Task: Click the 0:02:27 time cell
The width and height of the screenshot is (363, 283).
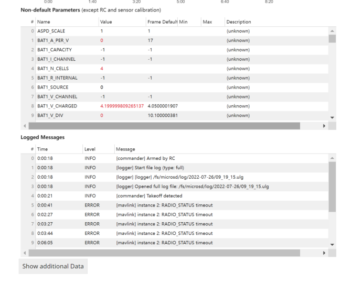Action: (x=45, y=214)
